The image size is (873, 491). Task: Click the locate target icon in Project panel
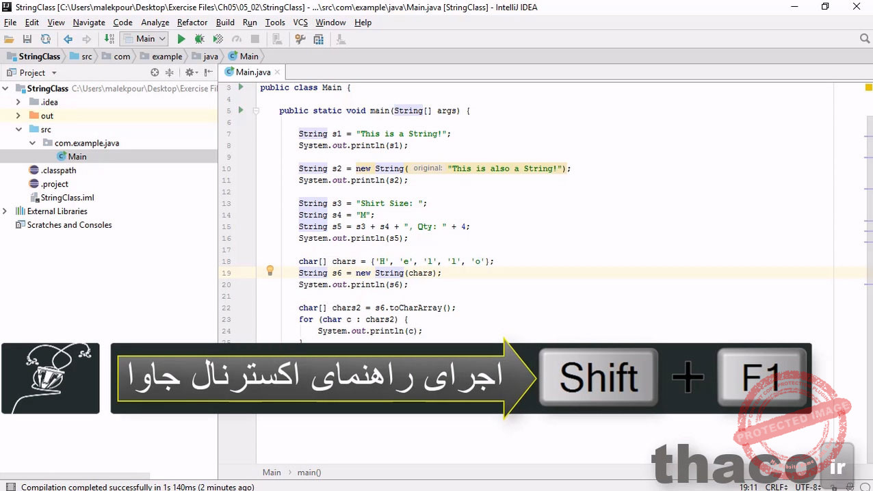click(155, 72)
